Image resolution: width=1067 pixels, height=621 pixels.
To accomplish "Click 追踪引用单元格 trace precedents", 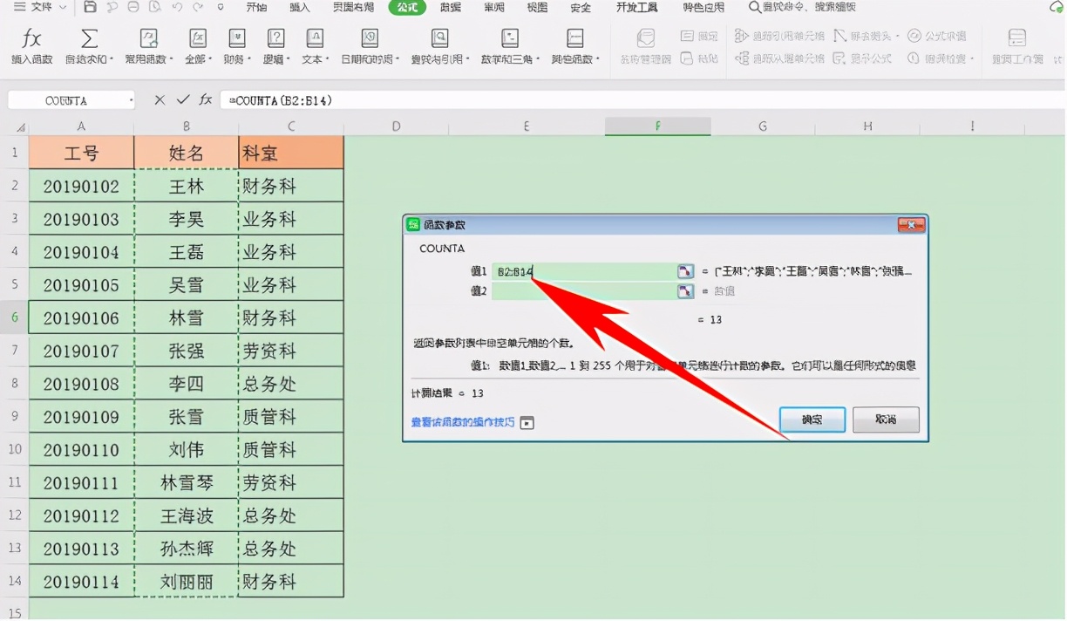I will point(779,37).
